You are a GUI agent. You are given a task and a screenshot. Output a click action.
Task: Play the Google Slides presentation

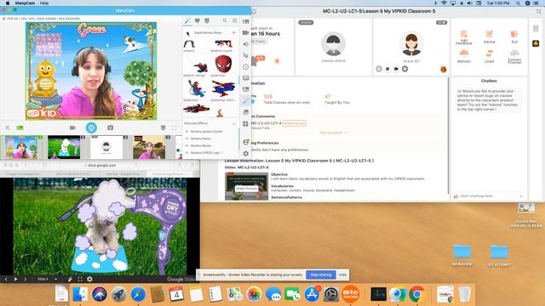(x=15, y=279)
